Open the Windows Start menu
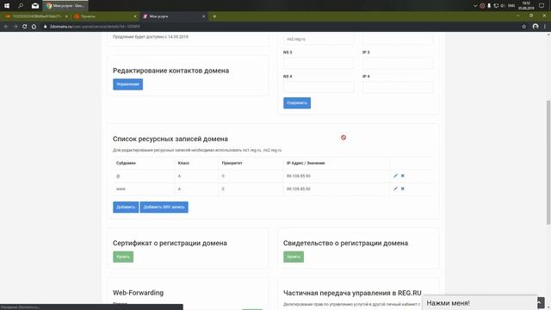551x310 pixels. coord(7,6)
